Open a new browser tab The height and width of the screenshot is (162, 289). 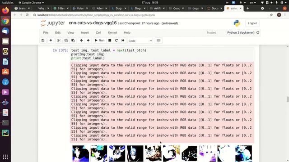(247, 8)
